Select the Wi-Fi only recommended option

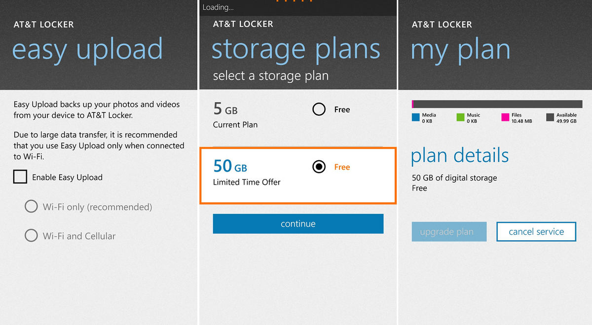(x=31, y=206)
